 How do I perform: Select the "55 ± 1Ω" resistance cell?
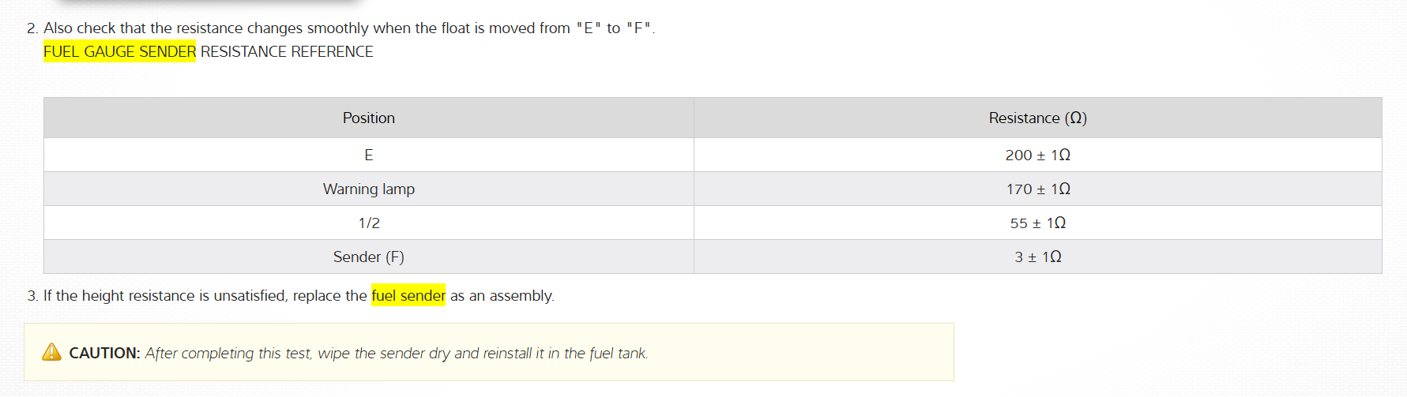pyautogui.click(x=1037, y=223)
